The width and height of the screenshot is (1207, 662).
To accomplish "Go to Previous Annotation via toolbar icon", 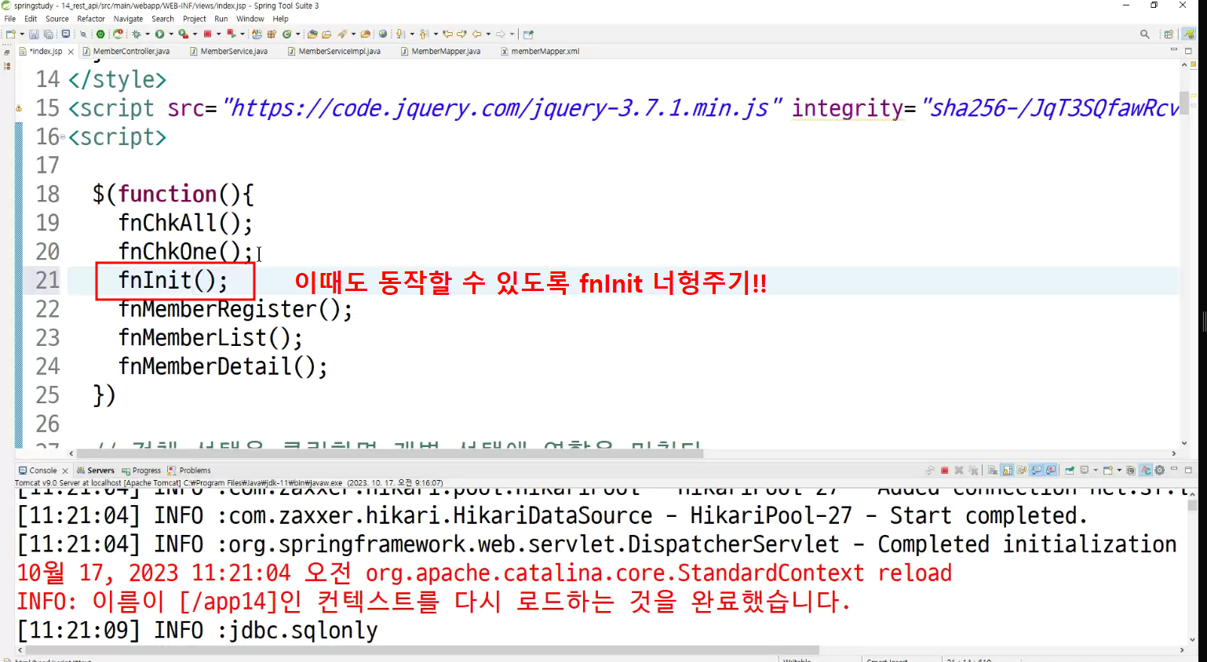I will click(424, 35).
